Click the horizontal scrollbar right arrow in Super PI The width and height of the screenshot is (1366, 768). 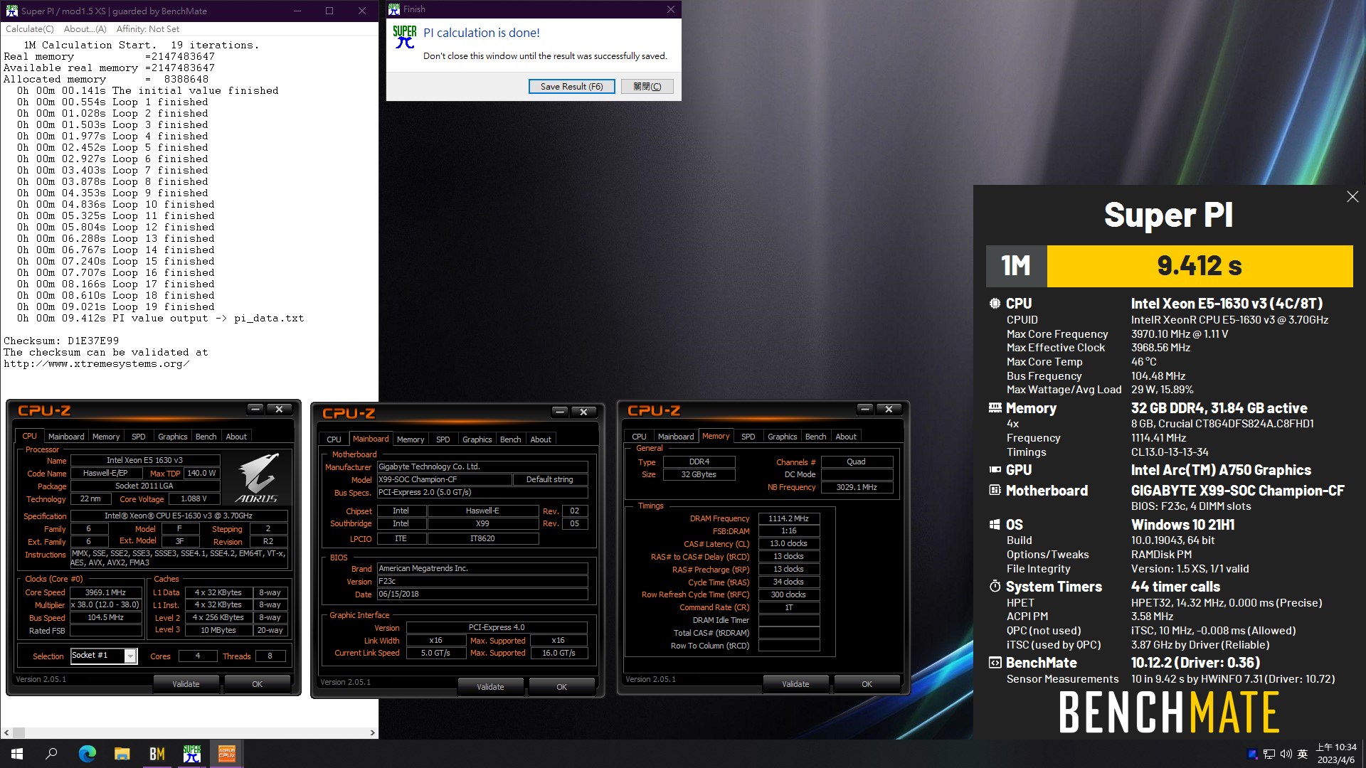372,732
